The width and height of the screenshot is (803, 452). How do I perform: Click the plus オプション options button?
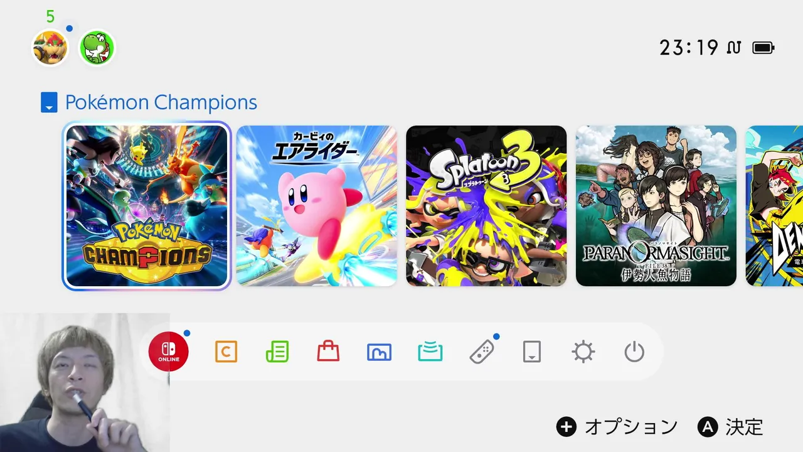tap(617, 428)
